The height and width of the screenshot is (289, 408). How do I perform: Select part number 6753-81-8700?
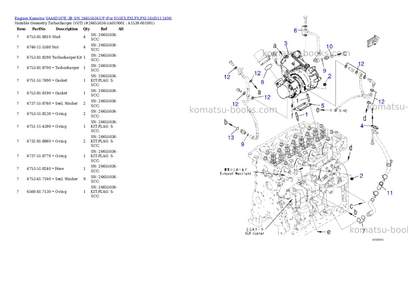click(39, 68)
